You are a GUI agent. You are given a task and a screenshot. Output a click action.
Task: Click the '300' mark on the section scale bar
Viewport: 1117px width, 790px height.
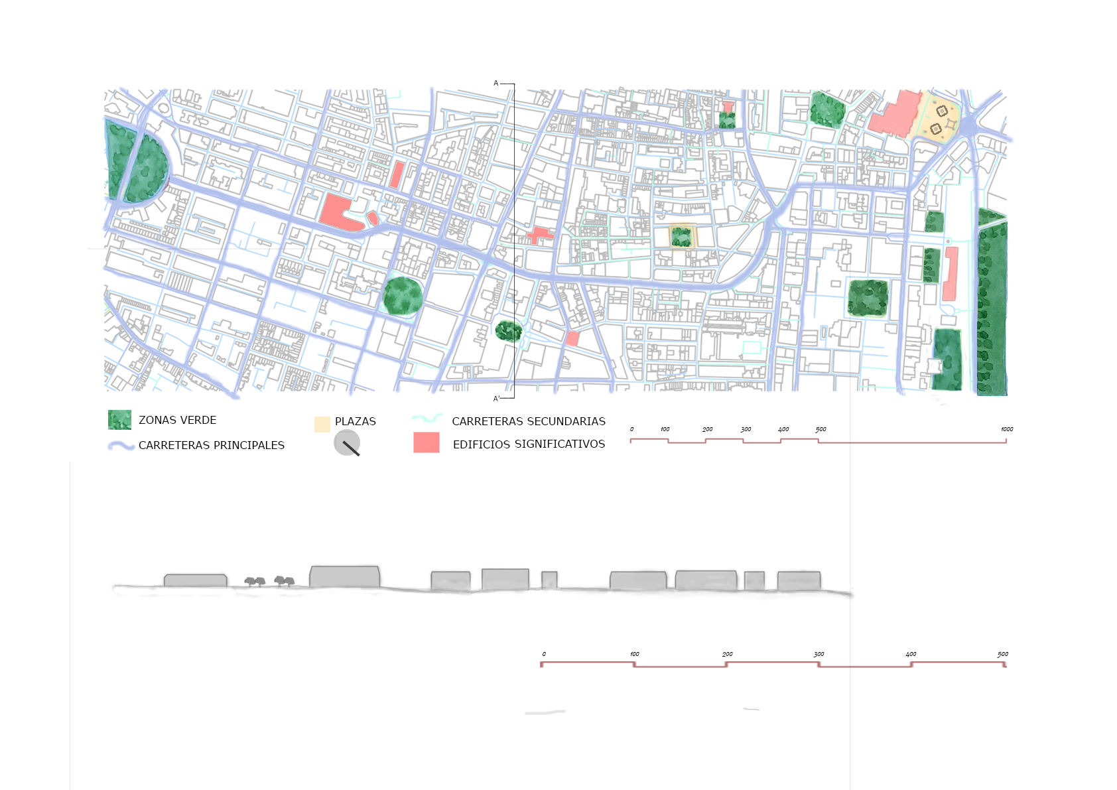pos(819,654)
